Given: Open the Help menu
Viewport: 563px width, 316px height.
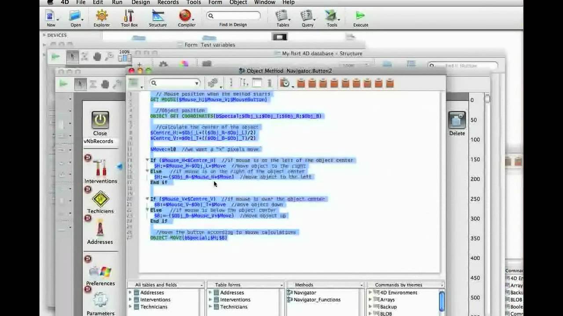Looking at the screenshot, I should (x=289, y=3).
